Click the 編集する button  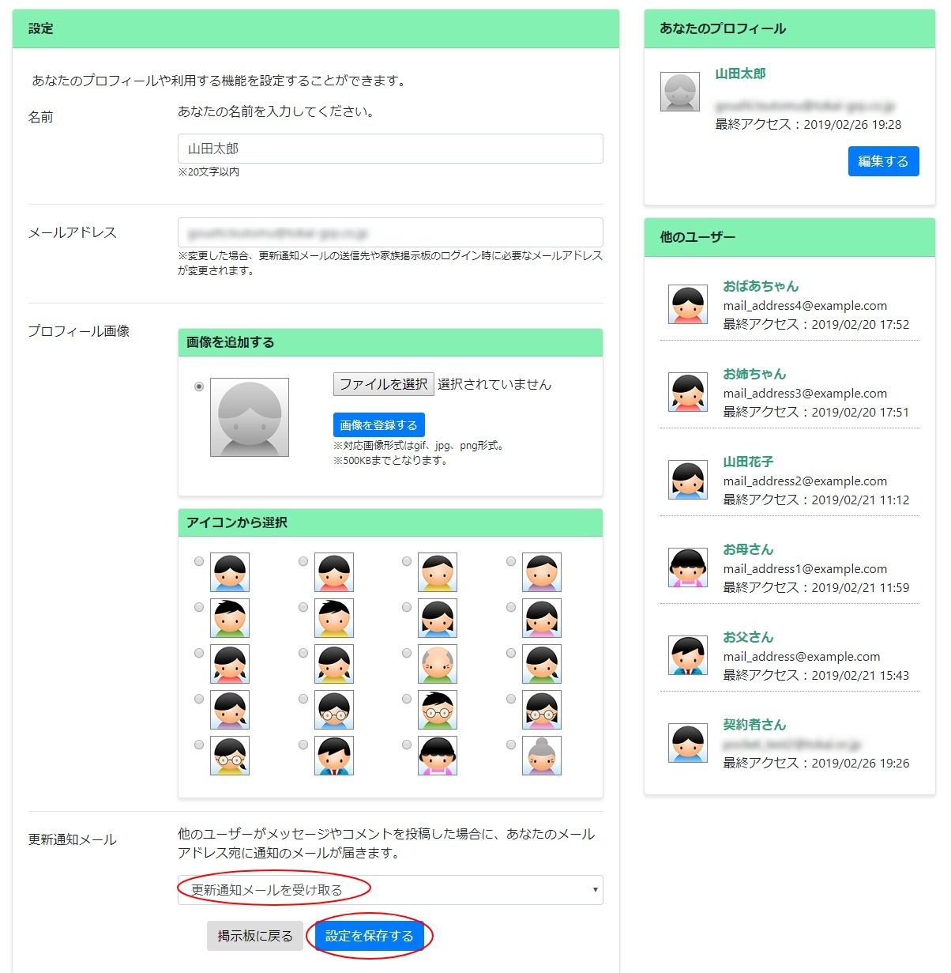pyautogui.click(x=883, y=160)
